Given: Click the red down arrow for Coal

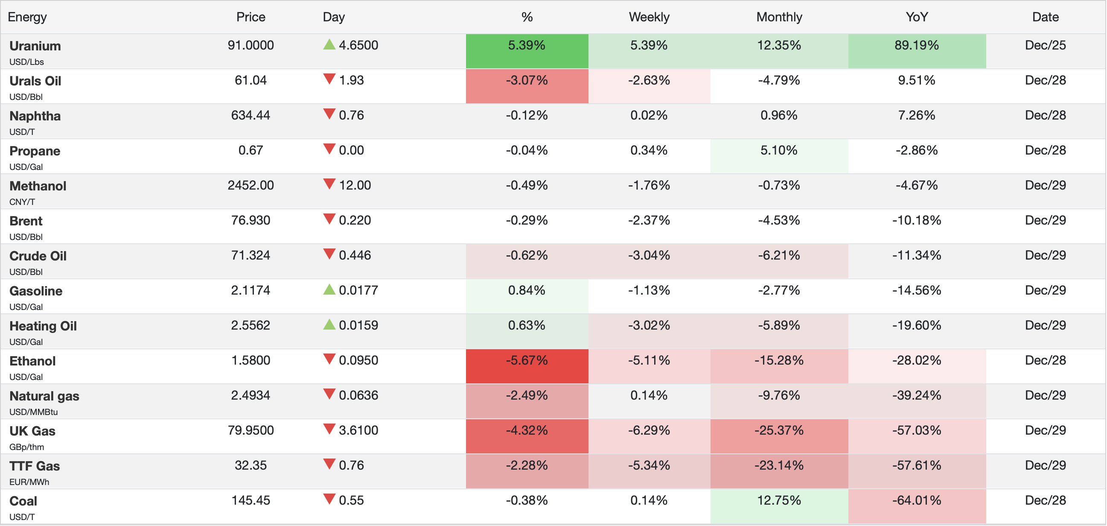Looking at the screenshot, I should click(x=329, y=500).
